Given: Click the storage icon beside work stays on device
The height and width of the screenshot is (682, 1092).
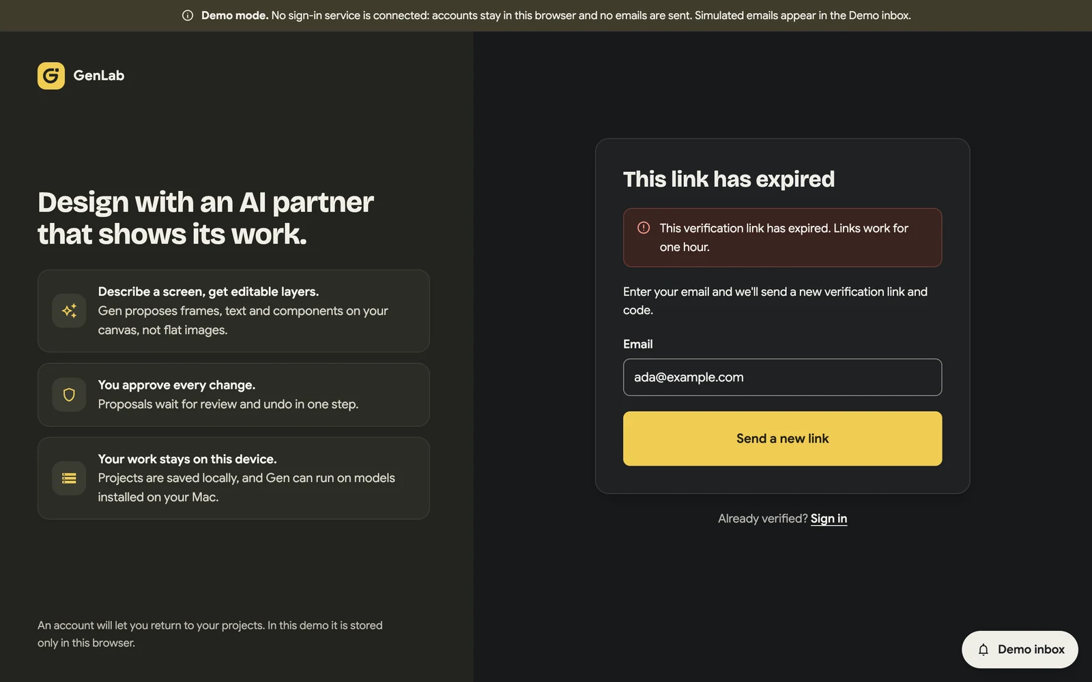Looking at the screenshot, I should point(69,478).
